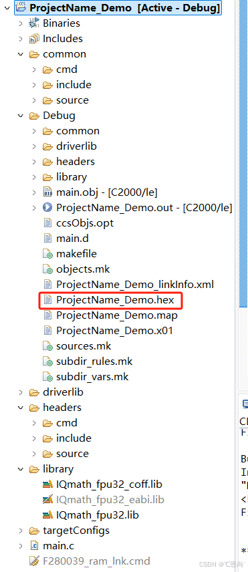Collapse the Debug folder
This screenshot has width=248, height=572.
pyautogui.click(x=21, y=116)
